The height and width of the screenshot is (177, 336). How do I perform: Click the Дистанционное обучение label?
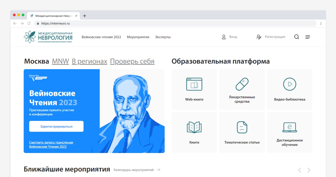click(x=290, y=143)
